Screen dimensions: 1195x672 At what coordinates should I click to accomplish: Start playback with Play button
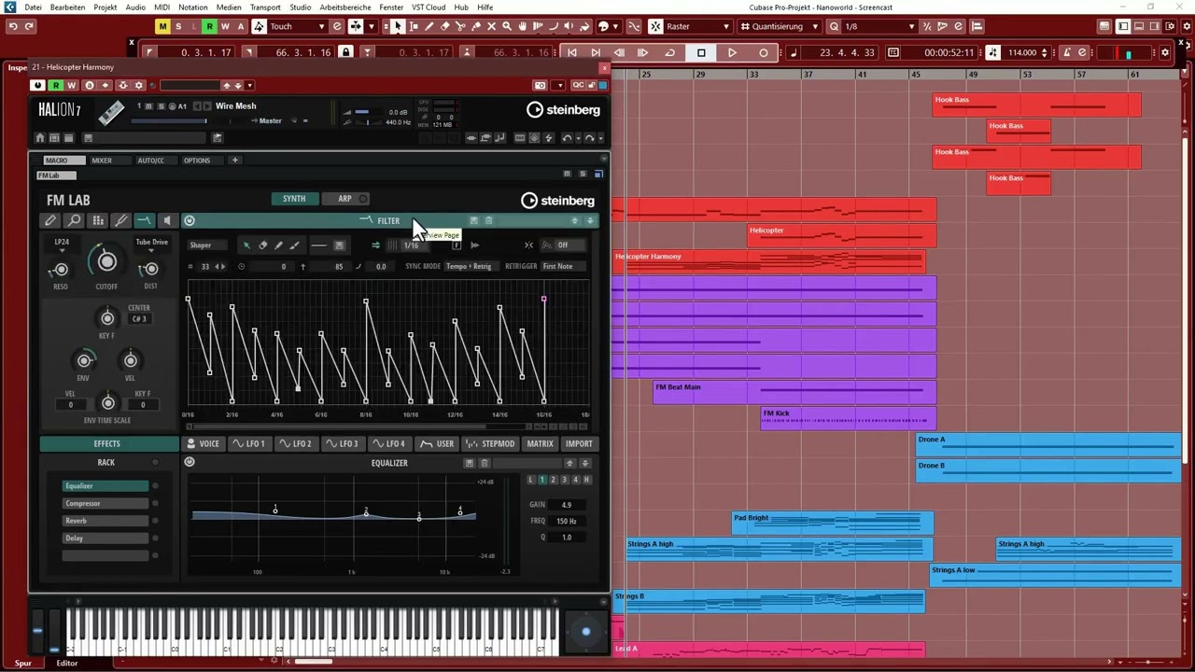(732, 52)
